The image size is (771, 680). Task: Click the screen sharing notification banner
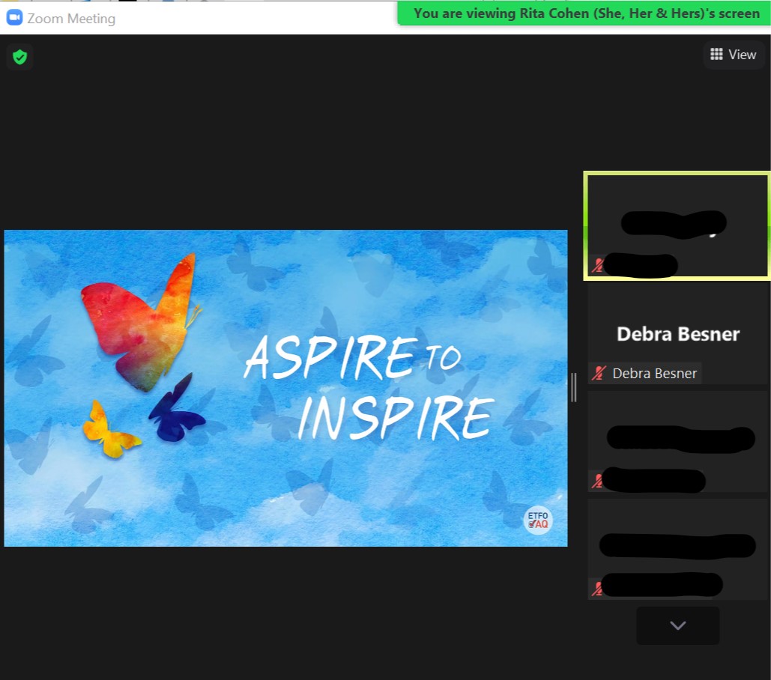pos(584,13)
